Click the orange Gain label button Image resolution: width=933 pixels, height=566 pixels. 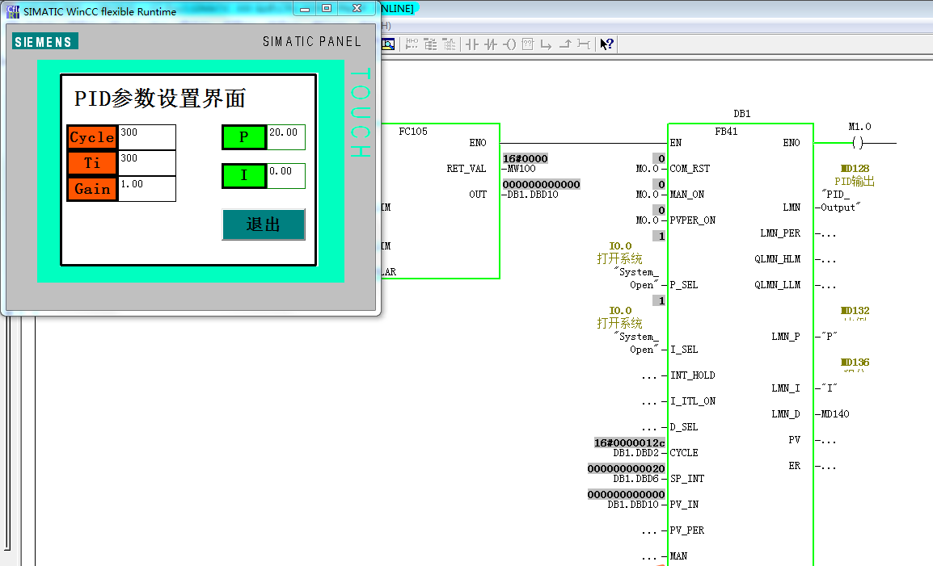coord(92,189)
